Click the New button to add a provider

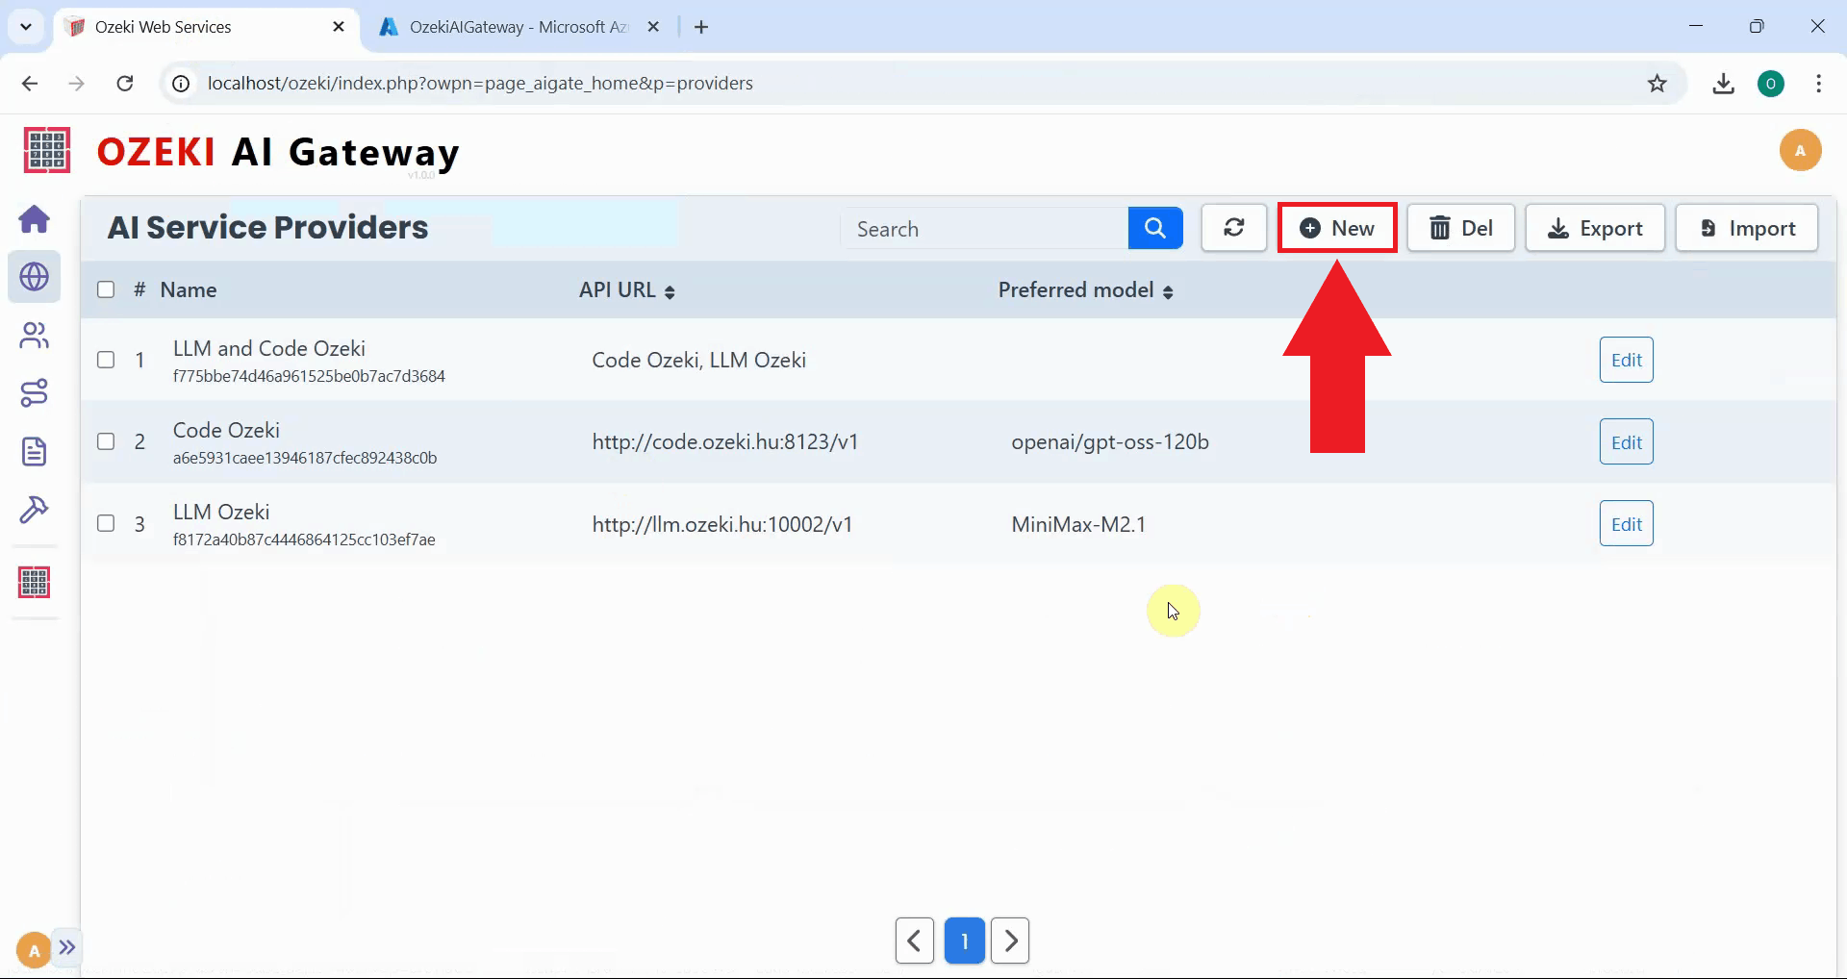(1337, 228)
